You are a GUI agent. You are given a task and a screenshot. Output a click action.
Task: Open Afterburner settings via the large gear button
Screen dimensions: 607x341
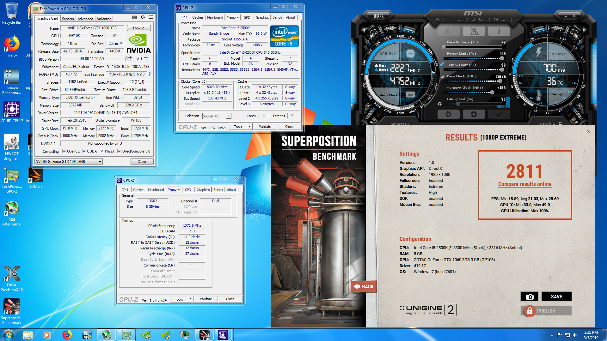(448, 114)
